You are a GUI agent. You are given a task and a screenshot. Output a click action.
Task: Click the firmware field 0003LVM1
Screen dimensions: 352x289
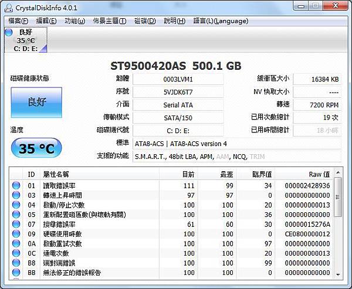click(178, 79)
